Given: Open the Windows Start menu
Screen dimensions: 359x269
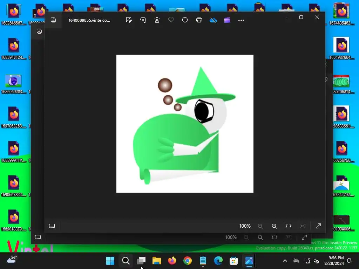Looking at the screenshot, I should pos(110,261).
